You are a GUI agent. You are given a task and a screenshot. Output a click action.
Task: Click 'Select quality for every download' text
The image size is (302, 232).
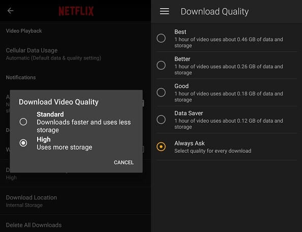coord(213,151)
